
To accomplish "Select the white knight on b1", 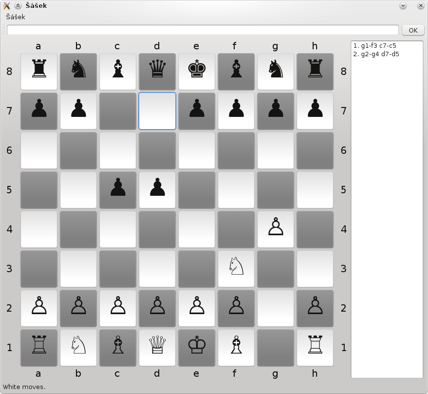I will point(78,348).
